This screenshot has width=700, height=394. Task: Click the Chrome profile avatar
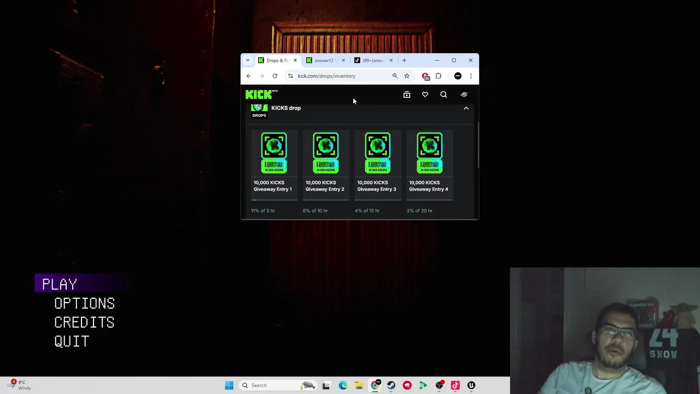(x=458, y=76)
